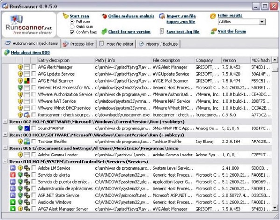Click the Check for new version link

click(x=129, y=32)
